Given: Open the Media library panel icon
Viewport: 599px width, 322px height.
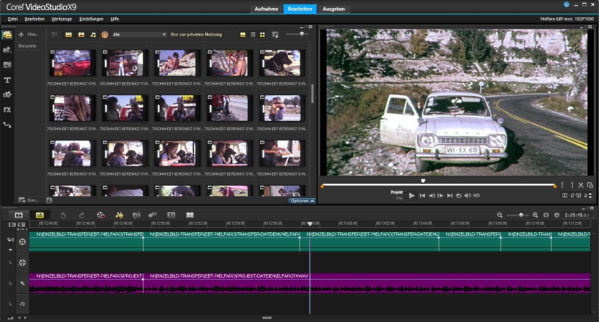Looking at the screenshot, I should click(x=7, y=35).
